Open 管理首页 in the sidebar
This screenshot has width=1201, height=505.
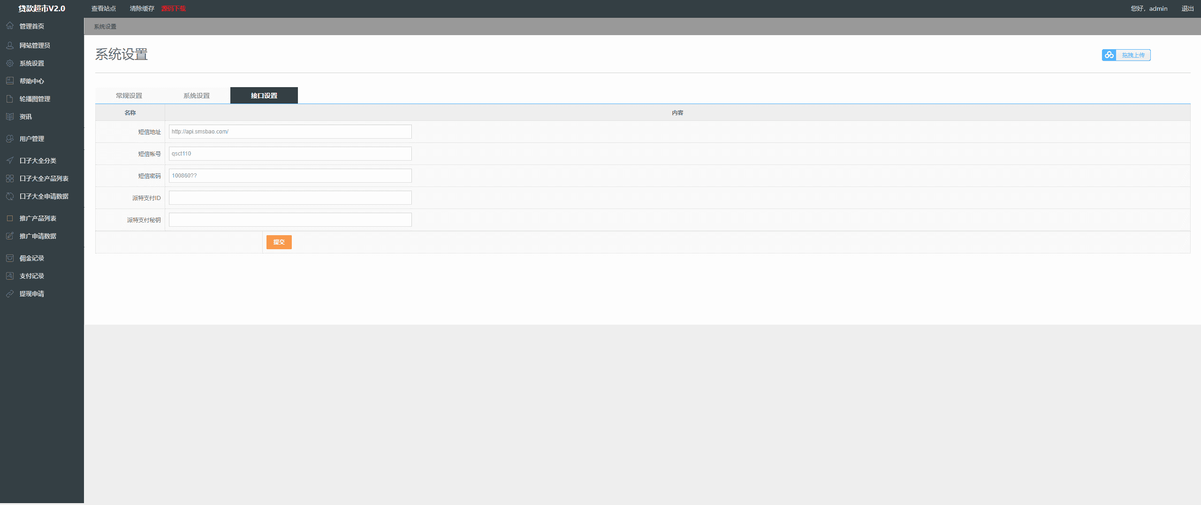tap(32, 26)
